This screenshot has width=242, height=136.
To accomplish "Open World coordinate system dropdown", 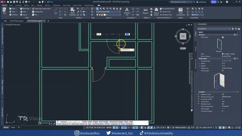I will click(197, 15).
